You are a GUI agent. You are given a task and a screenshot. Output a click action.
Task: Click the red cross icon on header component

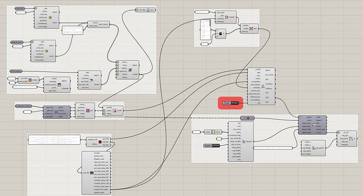pyautogui.click(x=227, y=17)
